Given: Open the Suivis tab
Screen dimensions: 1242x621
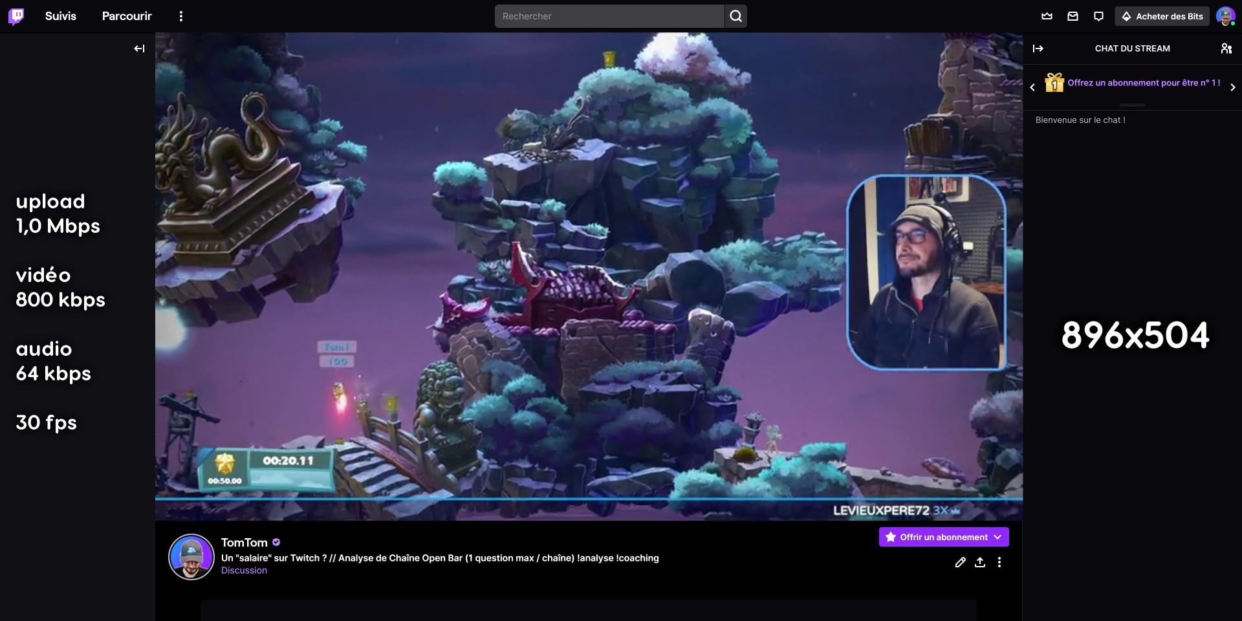Looking at the screenshot, I should [x=61, y=16].
